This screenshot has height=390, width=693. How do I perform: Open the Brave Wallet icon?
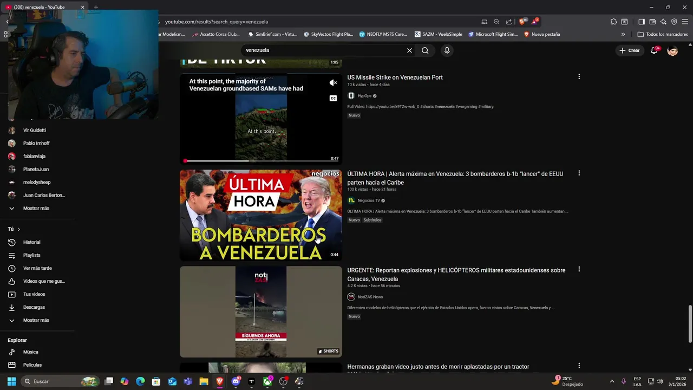coord(652,22)
